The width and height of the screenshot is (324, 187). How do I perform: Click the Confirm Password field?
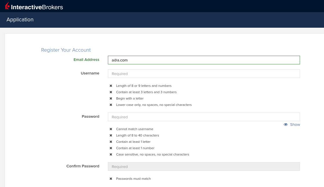coord(204,167)
